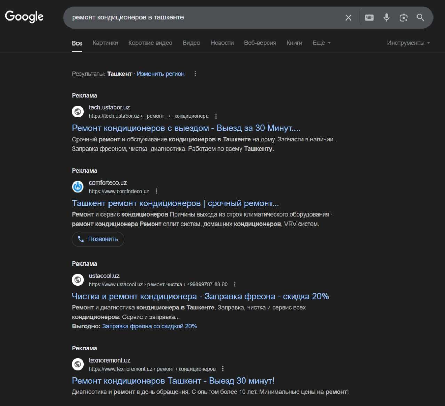Switch to Книги tab
The height and width of the screenshot is (406, 445).
click(294, 43)
